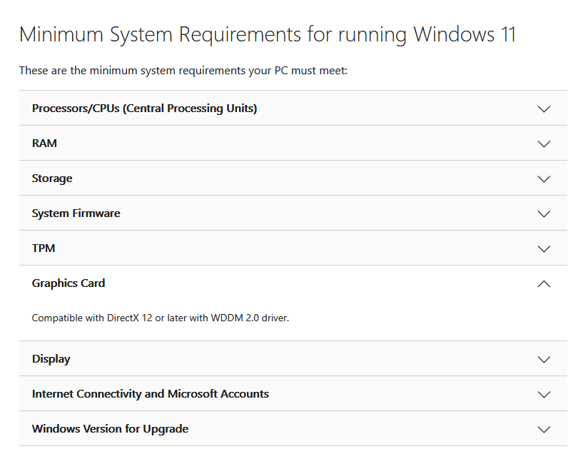The image size is (588, 474).
Task: Click the chevron at the Display row
Action: (x=544, y=359)
